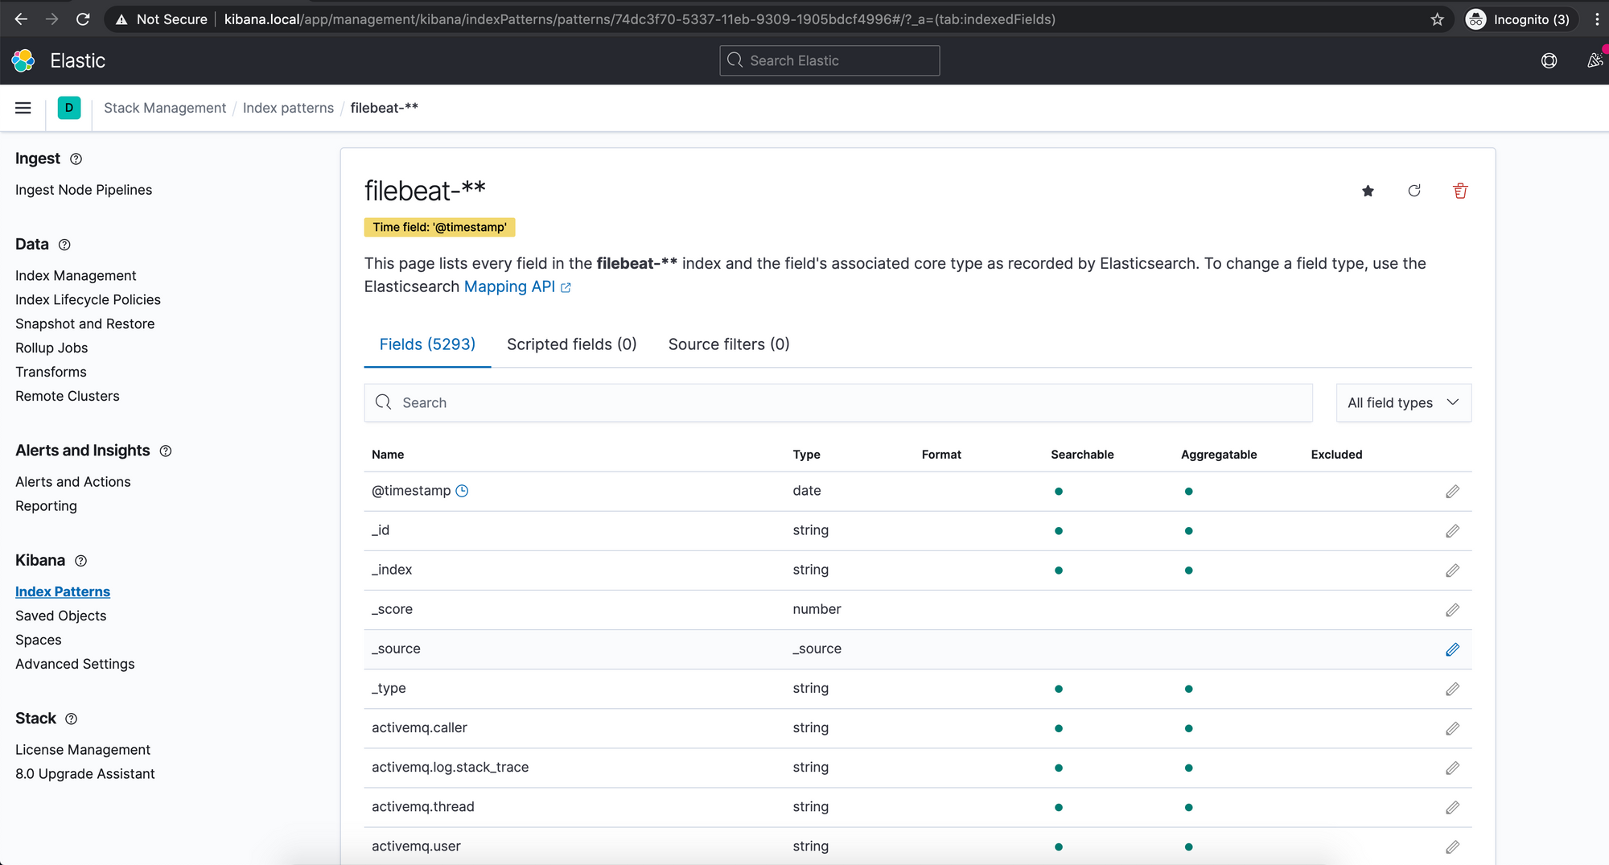Open the hamburger navigation menu
Screen dimensions: 1609x865
(23, 108)
